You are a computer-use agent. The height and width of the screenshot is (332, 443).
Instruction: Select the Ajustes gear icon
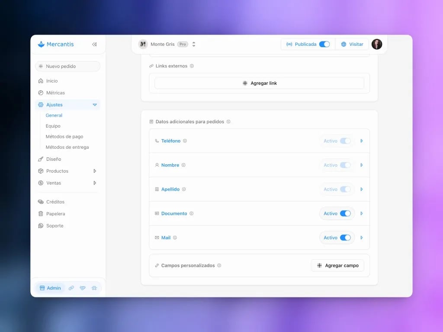tap(41, 105)
